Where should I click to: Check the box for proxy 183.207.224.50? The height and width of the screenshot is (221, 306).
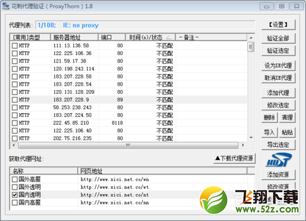click(15, 115)
